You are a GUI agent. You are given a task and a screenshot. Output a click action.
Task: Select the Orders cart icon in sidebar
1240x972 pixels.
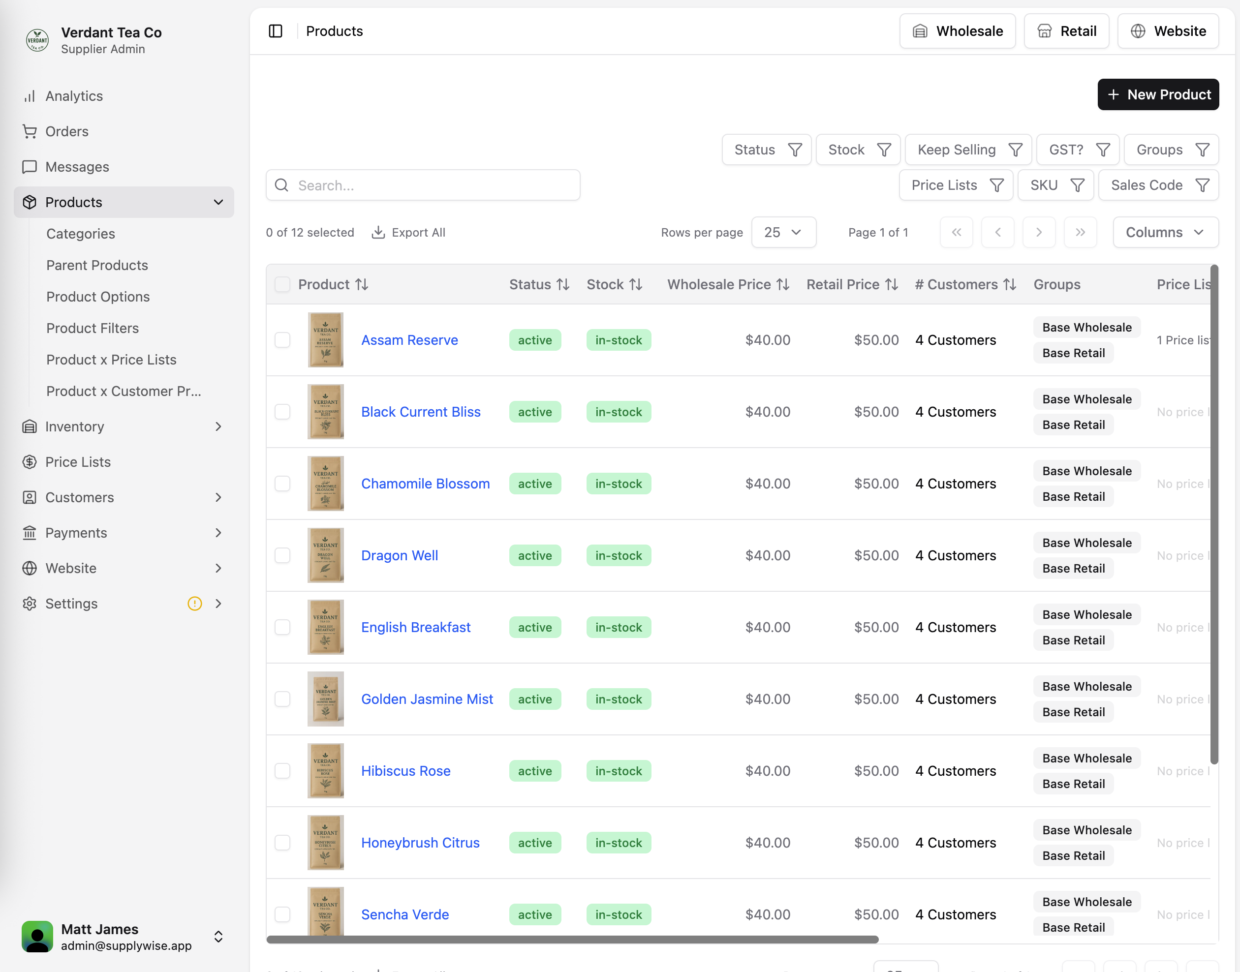click(30, 131)
